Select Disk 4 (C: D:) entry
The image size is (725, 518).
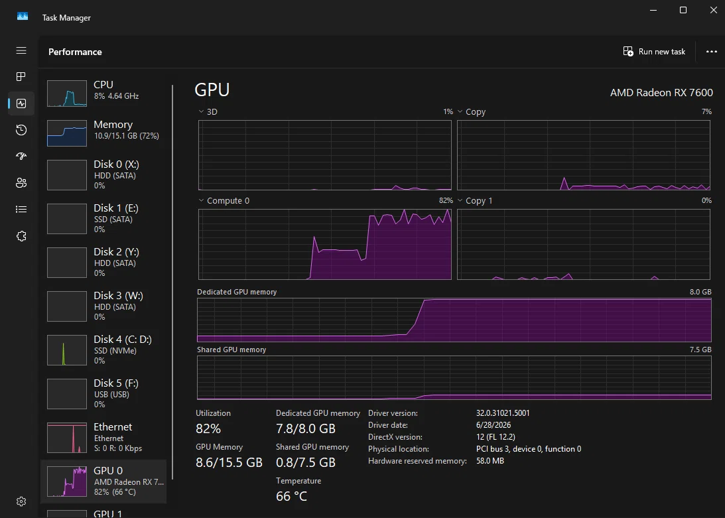point(103,350)
